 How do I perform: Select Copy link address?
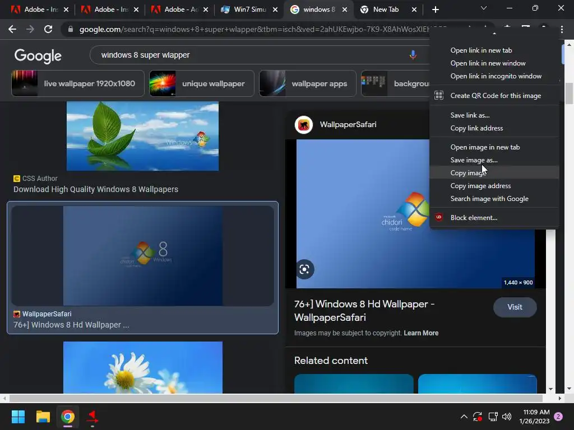tap(494, 128)
